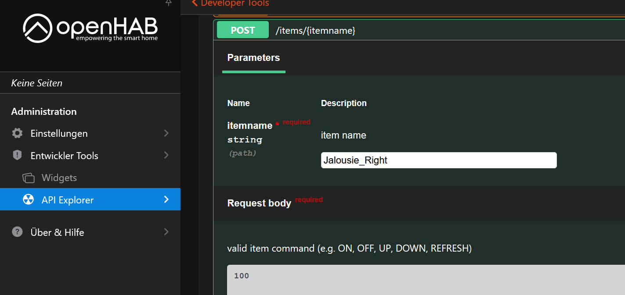
Task: Click the Über & Hilfe question mark icon
Action: [x=17, y=232]
